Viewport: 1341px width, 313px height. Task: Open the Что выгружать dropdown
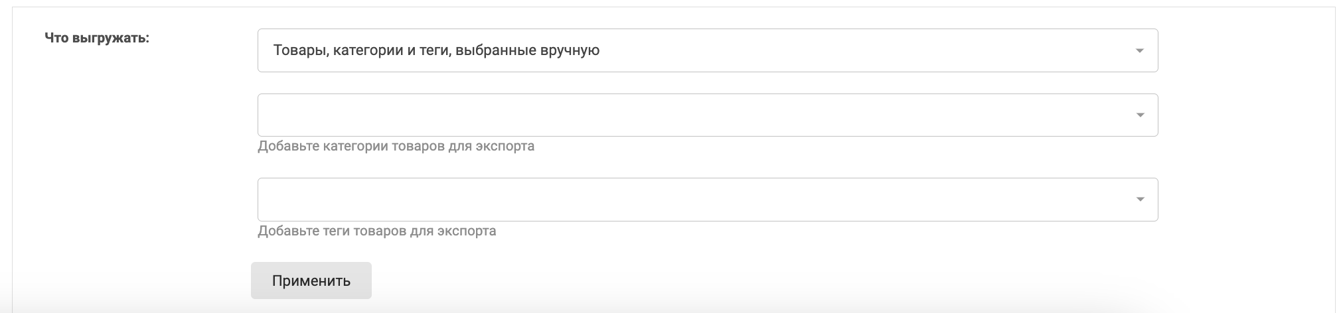707,50
